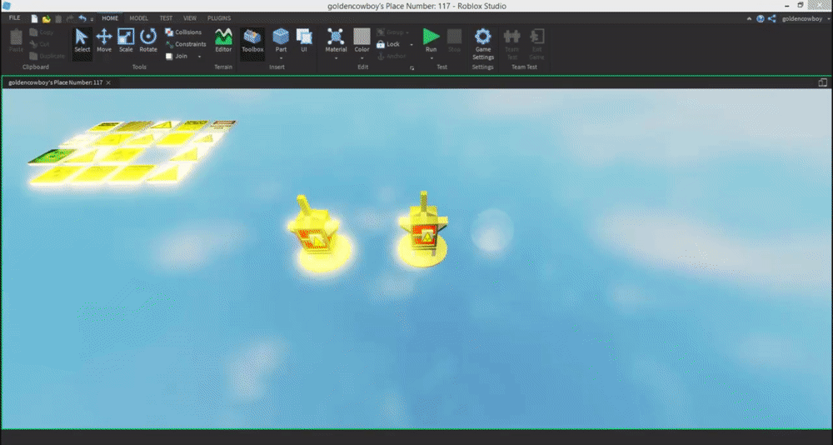Click the Redo arrow icon
Viewport: 833px width, 445px height.
tap(70, 18)
